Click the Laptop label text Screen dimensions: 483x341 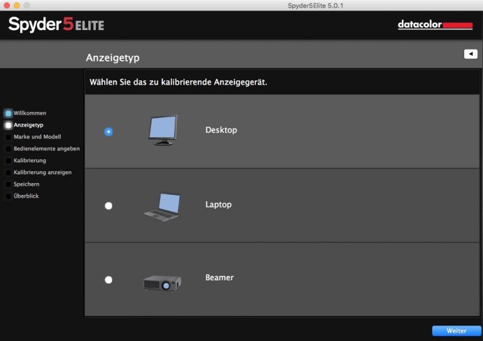click(x=218, y=204)
